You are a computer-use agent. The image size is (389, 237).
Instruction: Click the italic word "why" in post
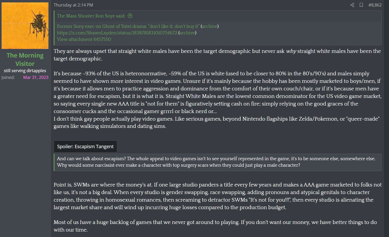pos(291,51)
